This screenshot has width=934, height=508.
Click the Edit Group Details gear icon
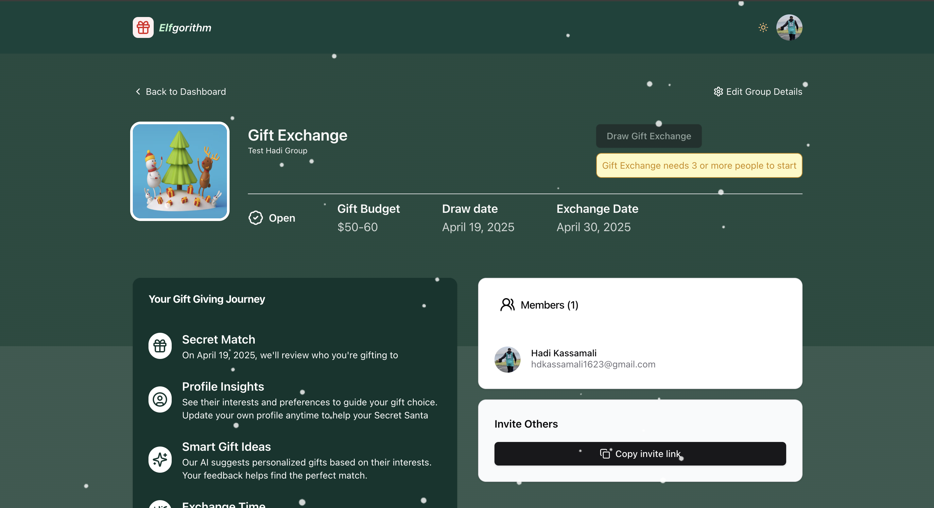tap(718, 92)
